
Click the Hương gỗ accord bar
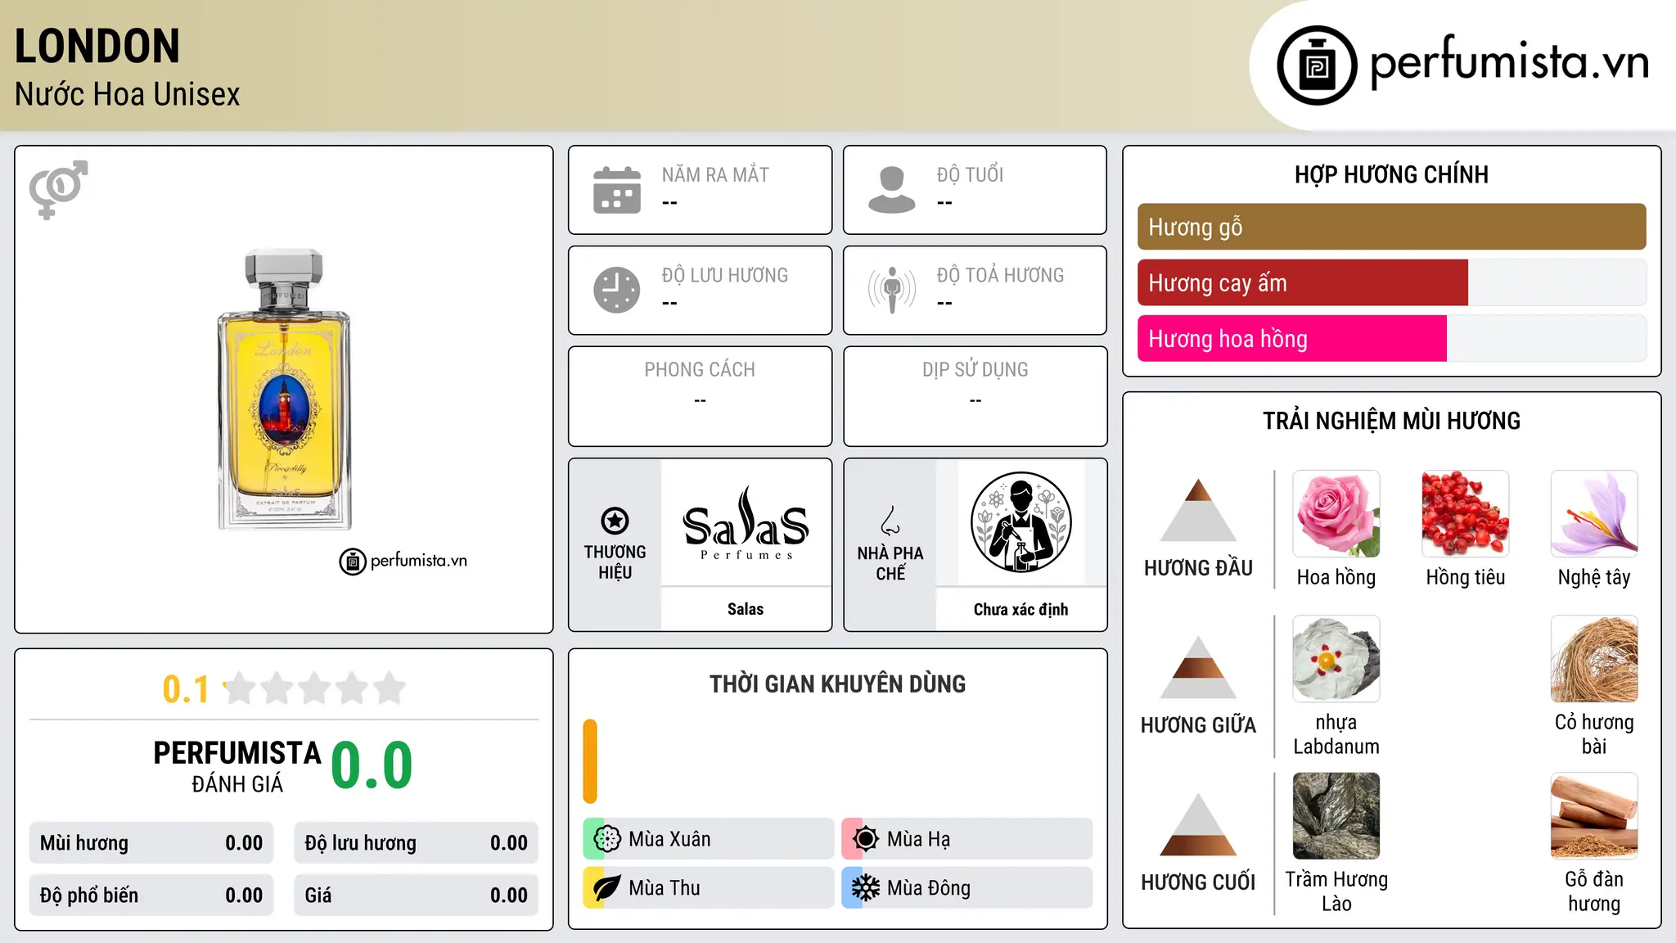click(x=1391, y=227)
